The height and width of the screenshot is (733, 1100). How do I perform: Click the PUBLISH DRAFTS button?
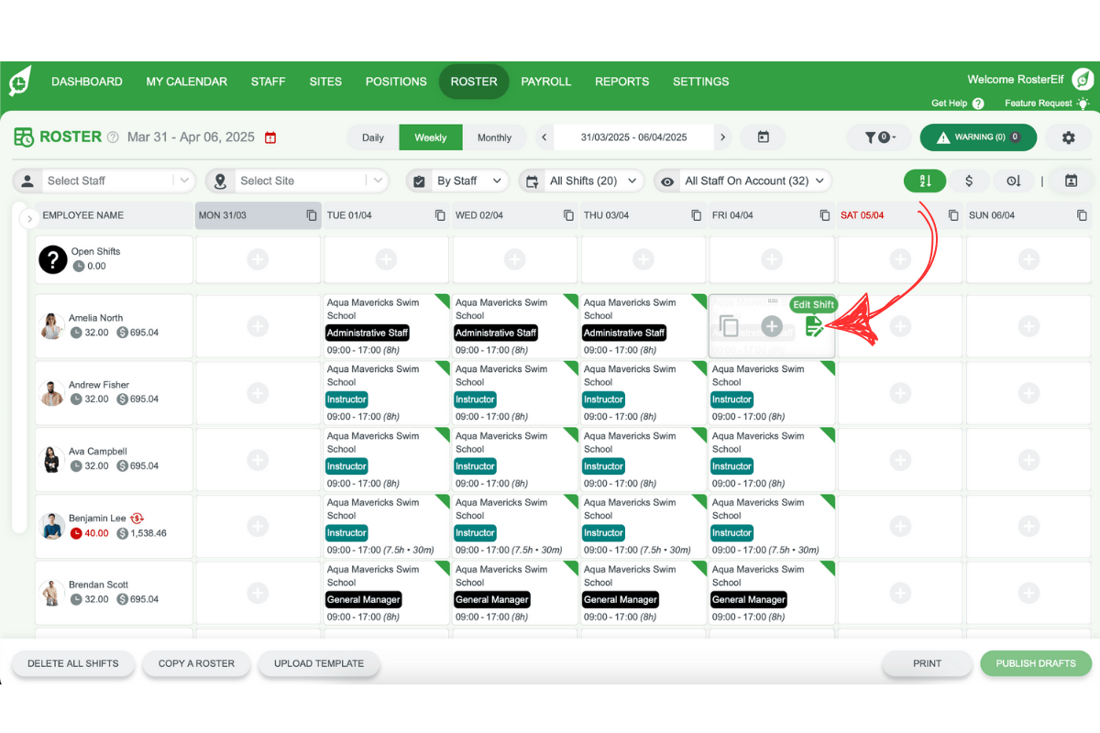[1036, 663]
